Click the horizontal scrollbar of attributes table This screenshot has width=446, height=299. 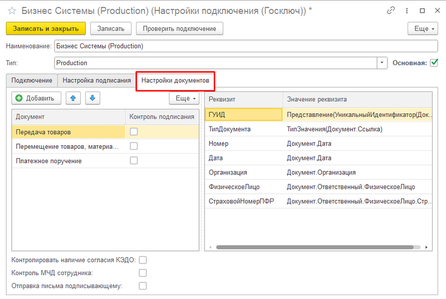point(315,247)
